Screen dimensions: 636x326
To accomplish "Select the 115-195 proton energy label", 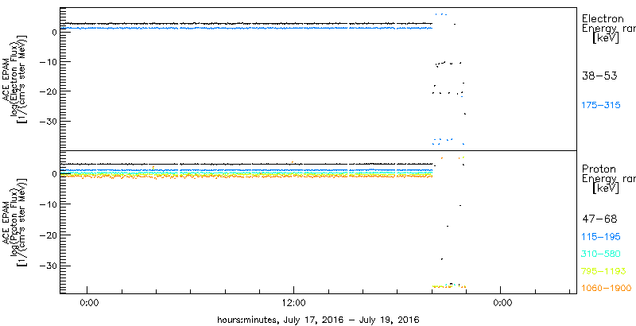I will pyautogui.click(x=601, y=237).
